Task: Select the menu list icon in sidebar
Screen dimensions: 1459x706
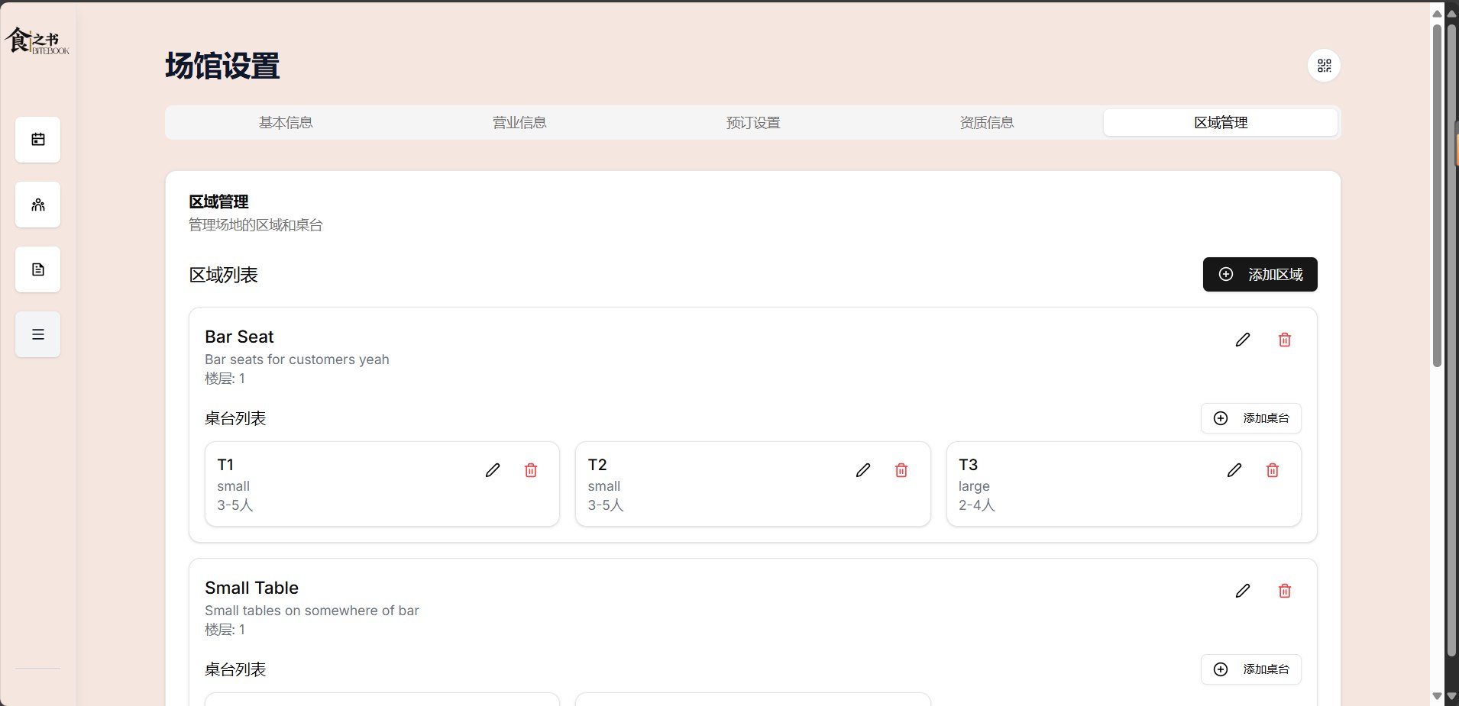Action: pyautogui.click(x=37, y=334)
